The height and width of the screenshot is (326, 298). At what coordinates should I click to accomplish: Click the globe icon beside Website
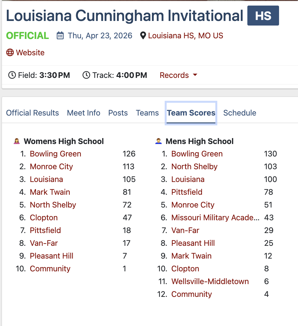pyautogui.click(x=10, y=53)
